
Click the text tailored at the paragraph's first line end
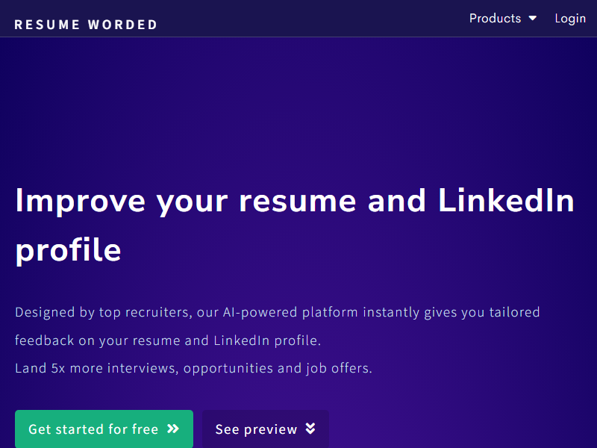point(514,312)
